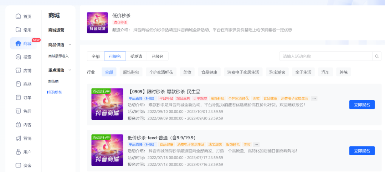Image resolution: width=385 pixels, height=172 pixels.
Task: Open the 【0909】限时秒杀-爆款秒杀-民生品 title
Action: point(164,92)
